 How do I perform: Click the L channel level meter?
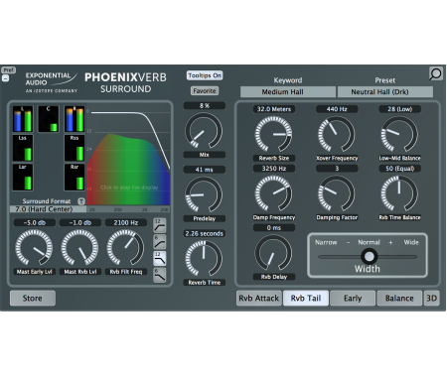click(x=23, y=119)
